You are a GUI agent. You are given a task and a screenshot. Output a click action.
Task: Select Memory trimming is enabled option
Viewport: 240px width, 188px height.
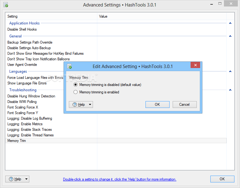coord(96,92)
